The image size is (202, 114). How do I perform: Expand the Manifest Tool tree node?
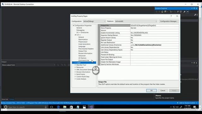click(x=75, y=65)
